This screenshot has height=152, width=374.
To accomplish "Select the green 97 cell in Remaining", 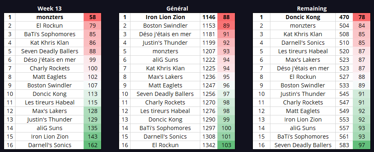I will click(x=362, y=145).
